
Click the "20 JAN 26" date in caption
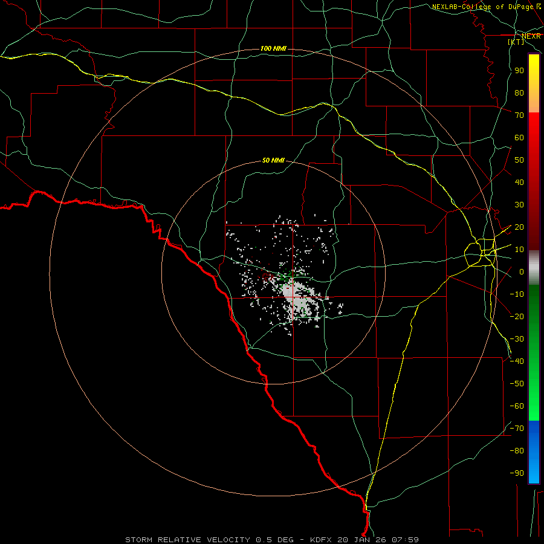pyautogui.click(x=363, y=540)
